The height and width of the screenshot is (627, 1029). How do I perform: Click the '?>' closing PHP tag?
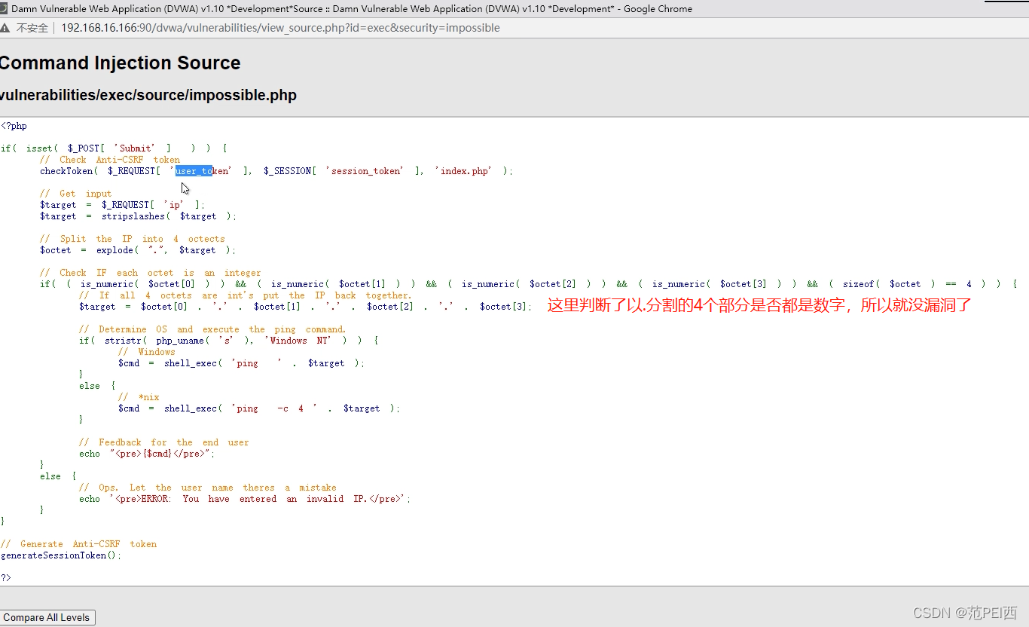pos(6,578)
